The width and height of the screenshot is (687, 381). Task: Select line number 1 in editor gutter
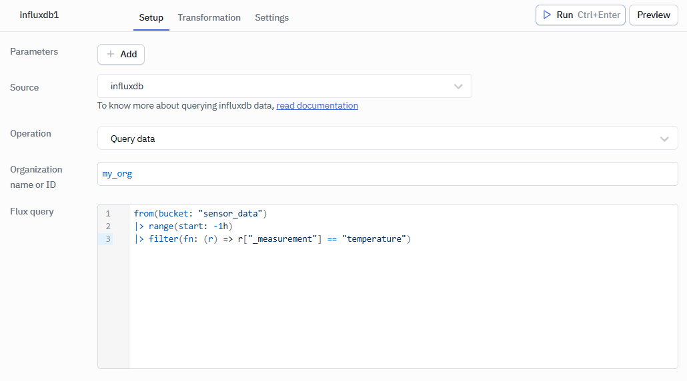click(108, 214)
